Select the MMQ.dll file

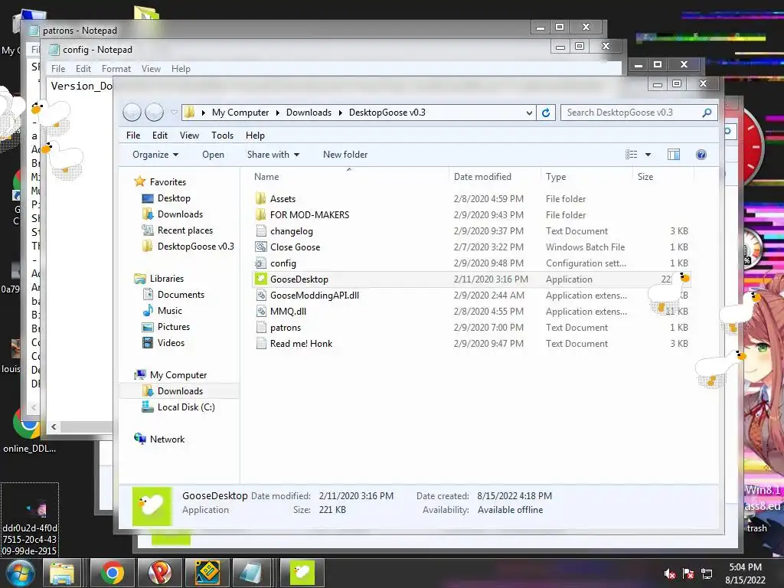click(x=288, y=312)
